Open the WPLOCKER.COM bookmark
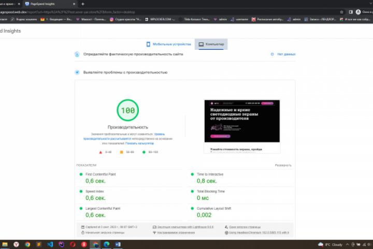373x249 pixels. (160, 19)
